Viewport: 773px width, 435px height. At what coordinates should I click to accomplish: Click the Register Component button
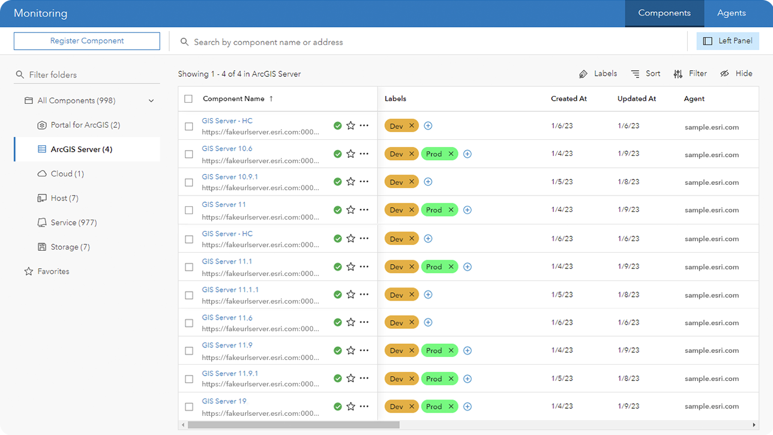[87, 41]
